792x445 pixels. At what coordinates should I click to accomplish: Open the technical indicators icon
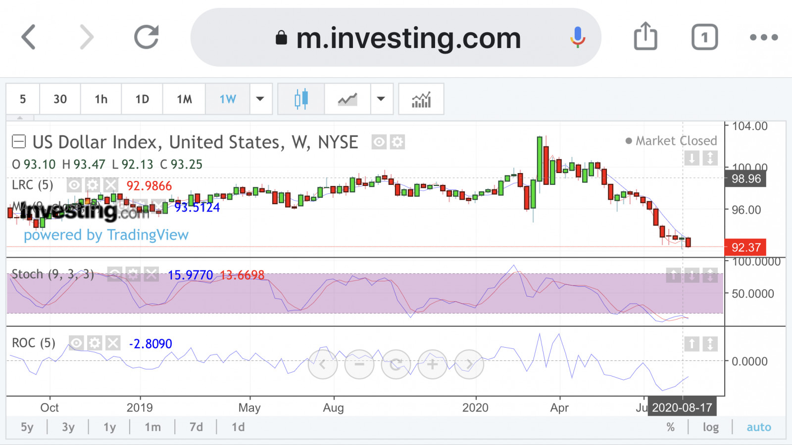coord(421,99)
